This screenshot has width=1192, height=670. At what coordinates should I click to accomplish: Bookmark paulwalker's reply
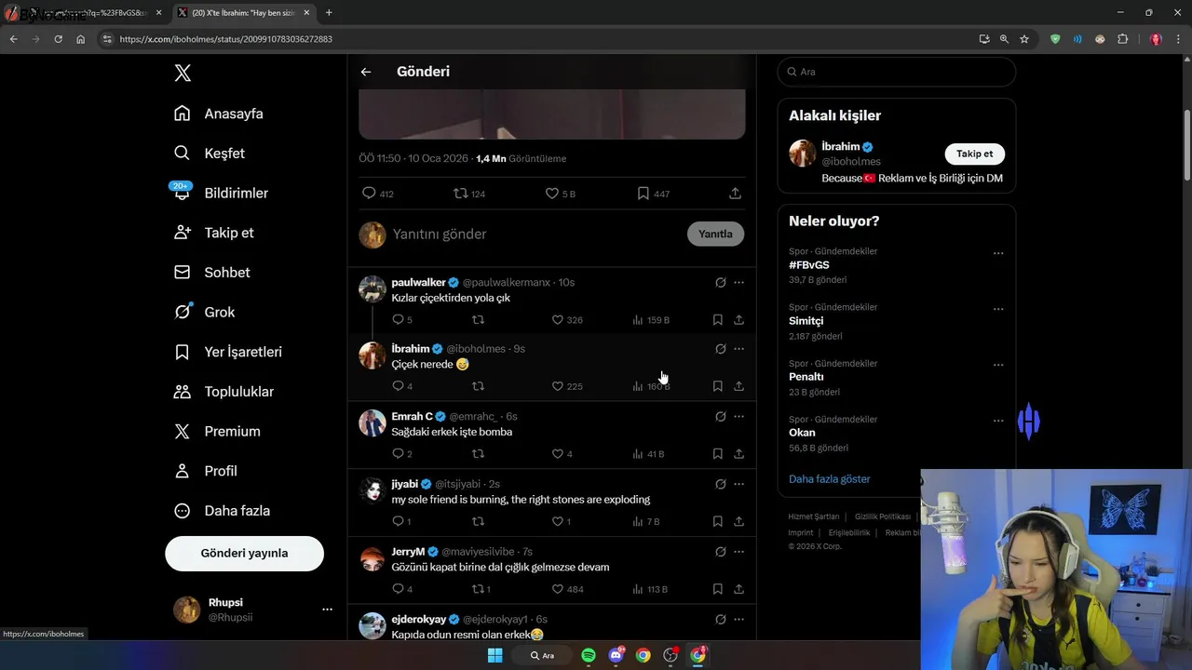pos(717,320)
